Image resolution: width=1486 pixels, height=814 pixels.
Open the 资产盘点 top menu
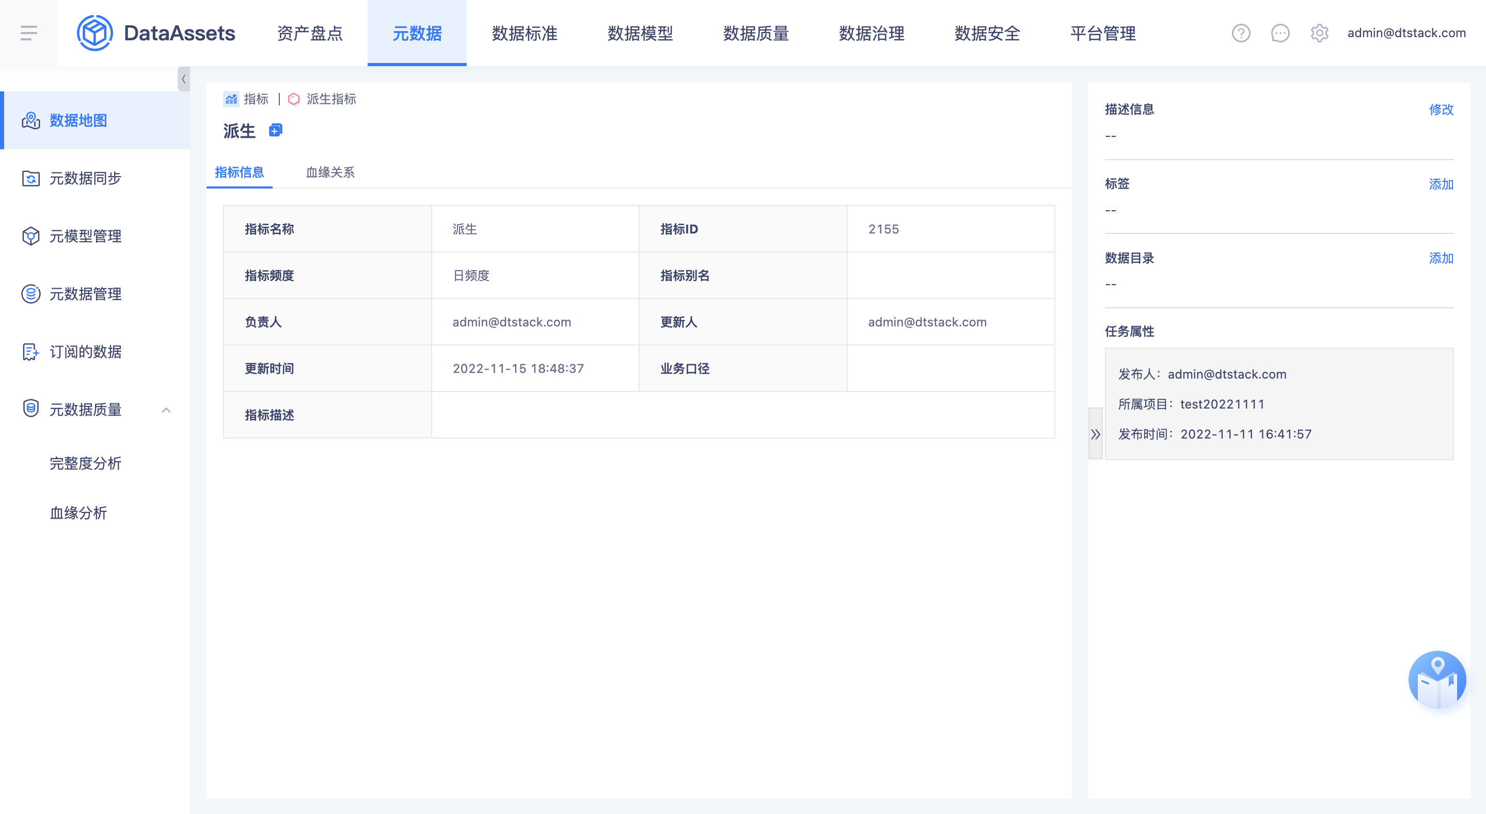(x=310, y=33)
